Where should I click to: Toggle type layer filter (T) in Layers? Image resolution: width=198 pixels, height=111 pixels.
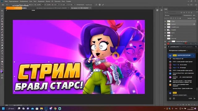[x=187, y=12]
